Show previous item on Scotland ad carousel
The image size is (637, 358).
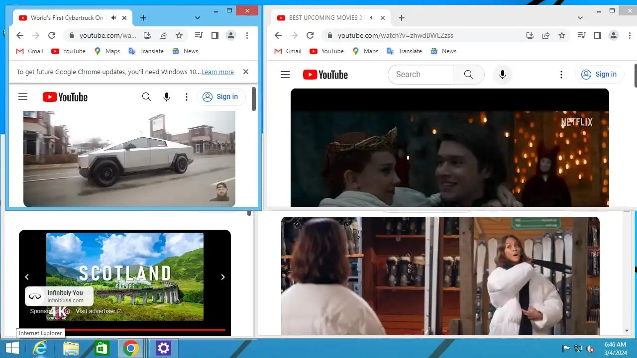tap(27, 277)
